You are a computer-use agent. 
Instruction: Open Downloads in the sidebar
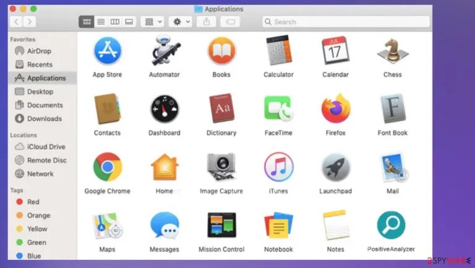coord(43,119)
